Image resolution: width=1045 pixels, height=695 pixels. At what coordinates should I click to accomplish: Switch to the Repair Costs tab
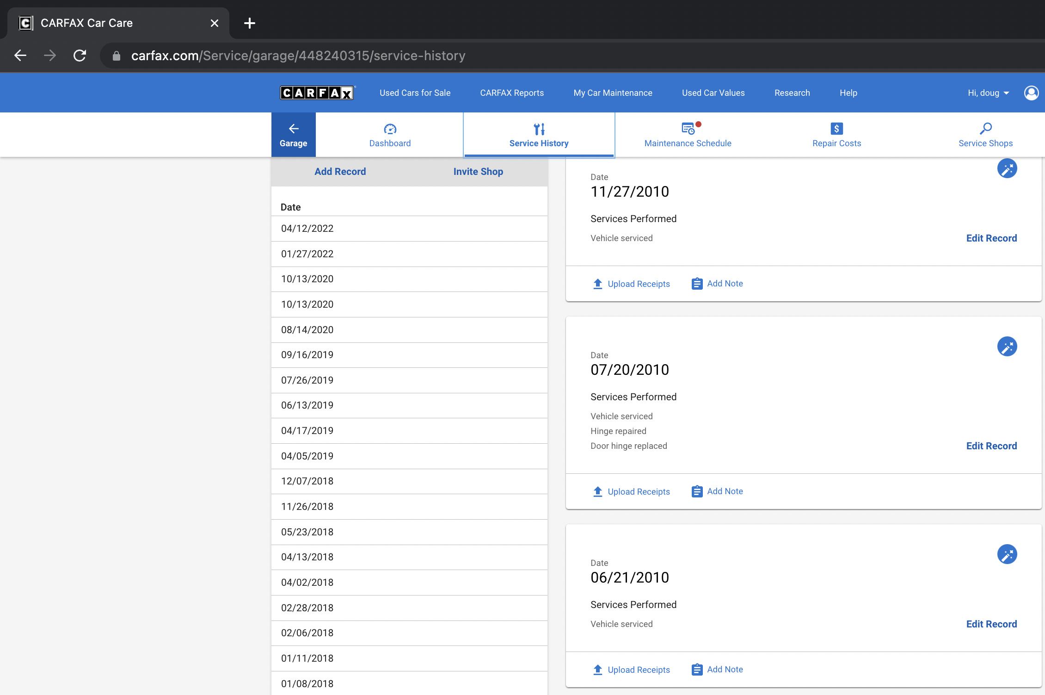coord(837,135)
